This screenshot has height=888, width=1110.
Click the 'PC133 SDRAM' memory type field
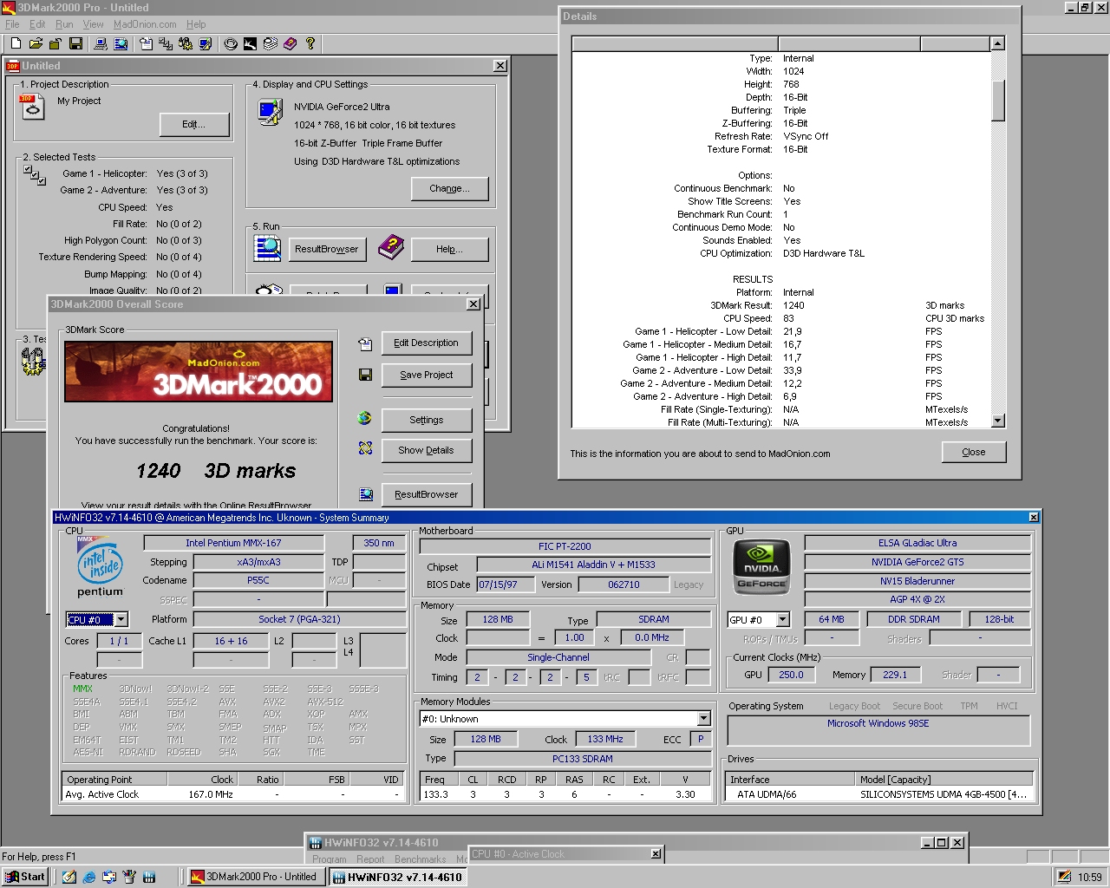point(582,758)
